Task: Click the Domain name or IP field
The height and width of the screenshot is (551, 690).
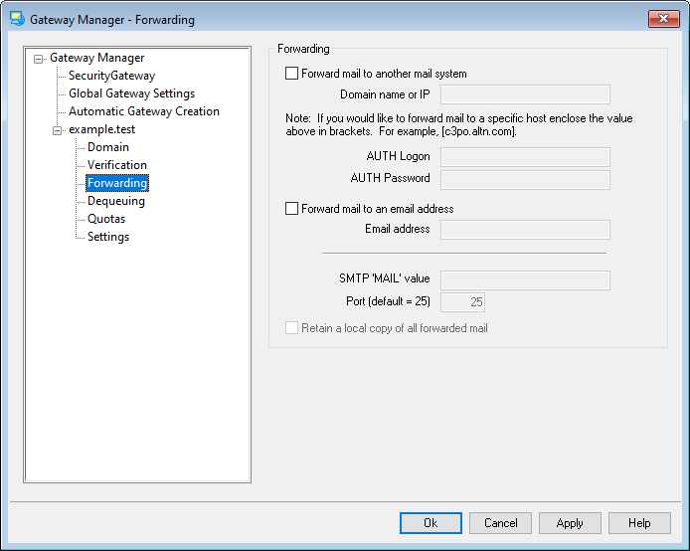Action: pos(524,94)
